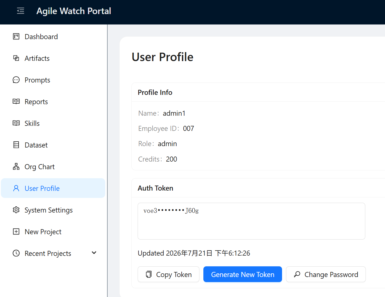385x297 pixels.
Task: Click the Credits: label
Action: [x=150, y=159]
